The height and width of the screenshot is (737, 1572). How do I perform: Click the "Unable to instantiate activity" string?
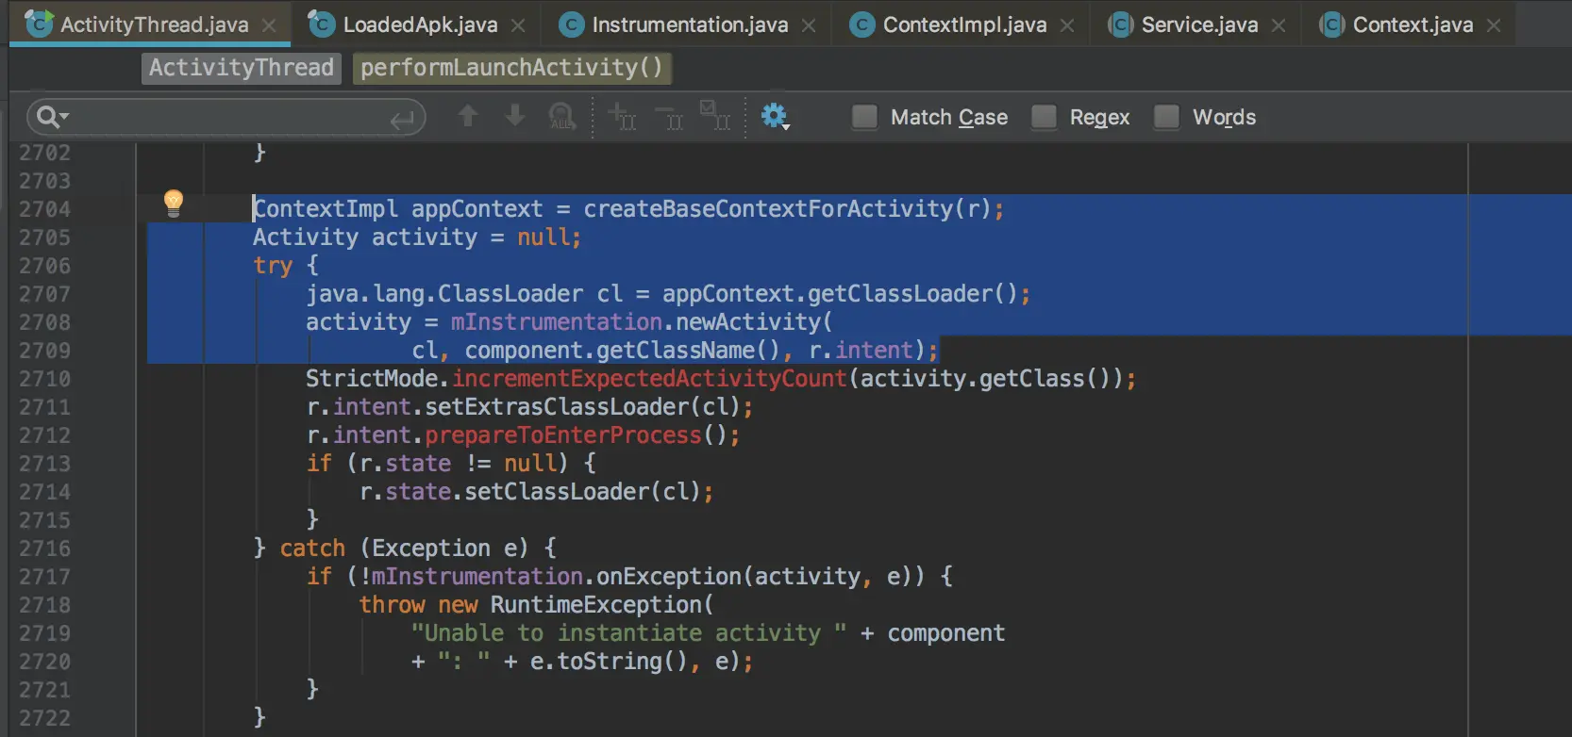point(628,633)
